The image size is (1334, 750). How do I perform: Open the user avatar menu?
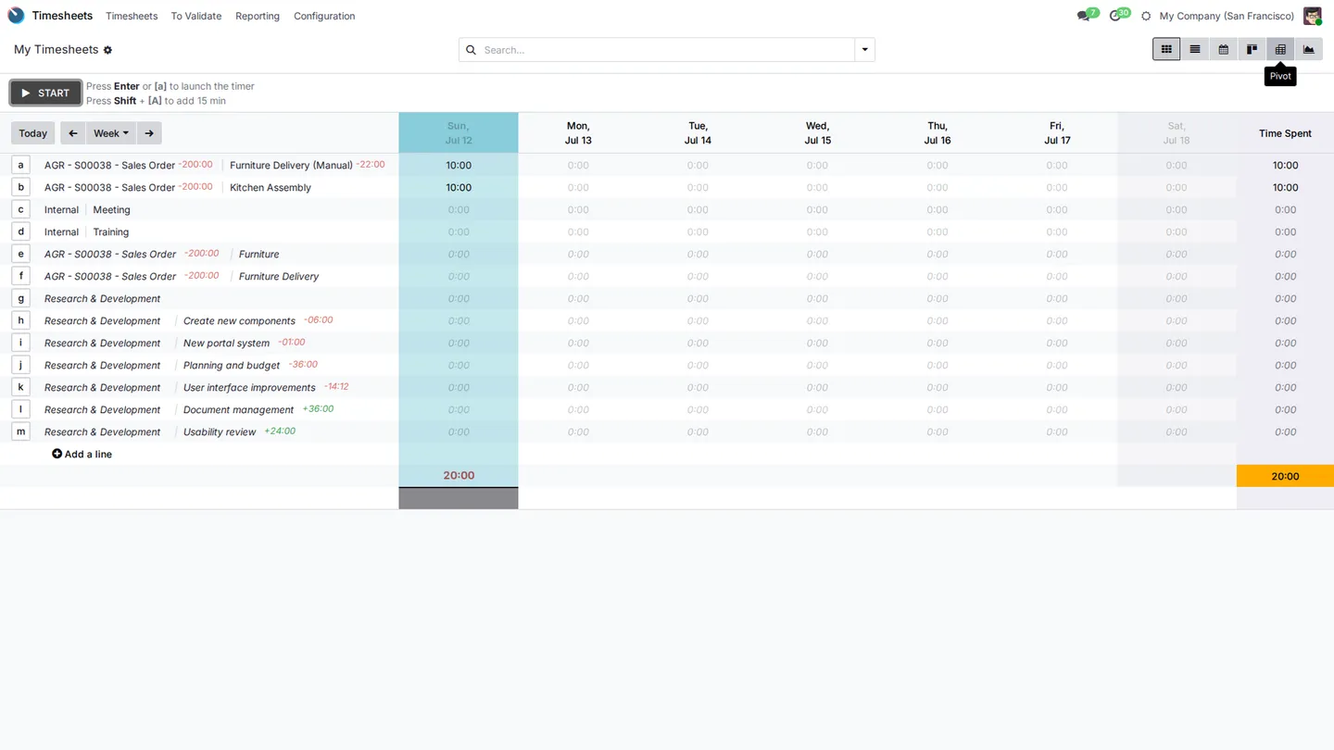point(1312,16)
